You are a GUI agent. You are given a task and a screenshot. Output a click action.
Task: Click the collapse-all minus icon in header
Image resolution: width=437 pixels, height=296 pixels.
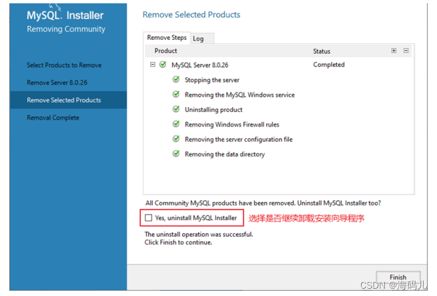coord(406,51)
